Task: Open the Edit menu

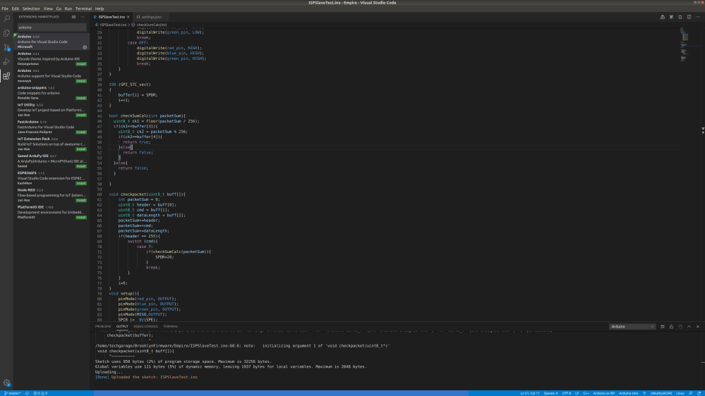Action: click(x=16, y=8)
